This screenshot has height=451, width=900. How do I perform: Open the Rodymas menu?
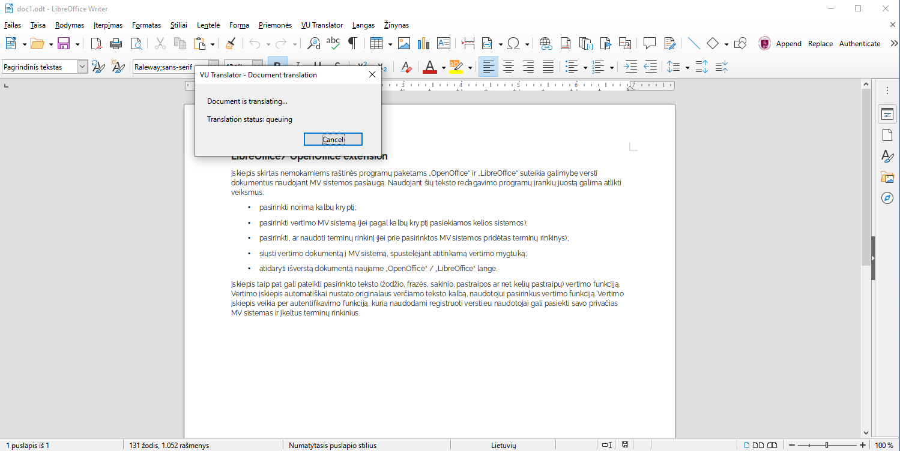coord(70,25)
